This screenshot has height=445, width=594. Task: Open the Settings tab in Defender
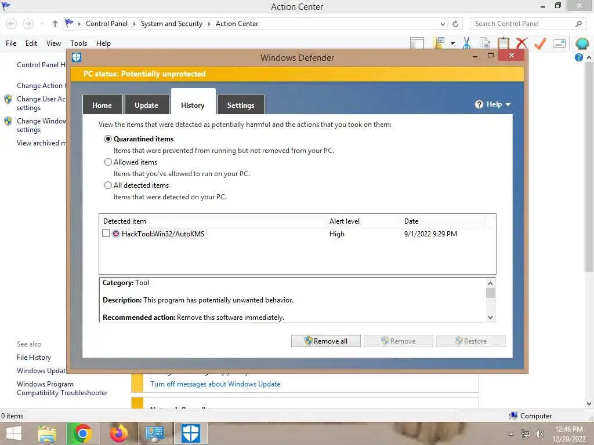click(x=241, y=105)
